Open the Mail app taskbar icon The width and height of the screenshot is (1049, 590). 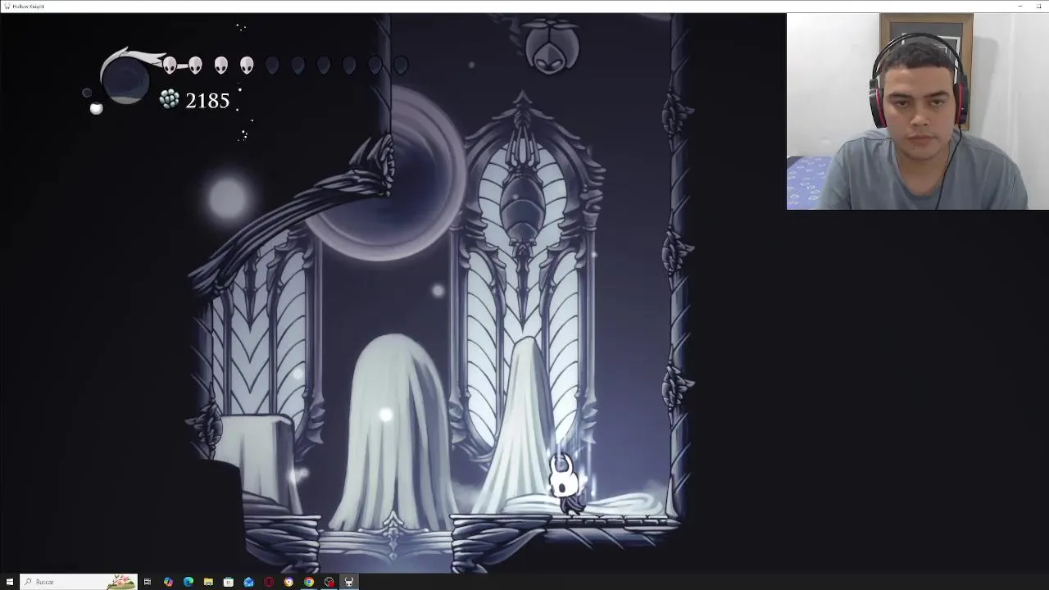(x=248, y=582)
